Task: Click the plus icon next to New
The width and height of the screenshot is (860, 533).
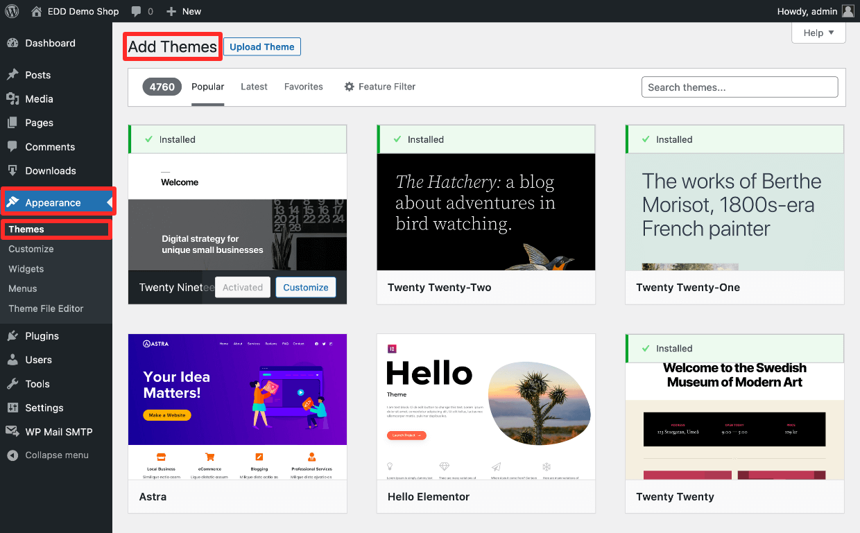Action: [x=171, y=11]
